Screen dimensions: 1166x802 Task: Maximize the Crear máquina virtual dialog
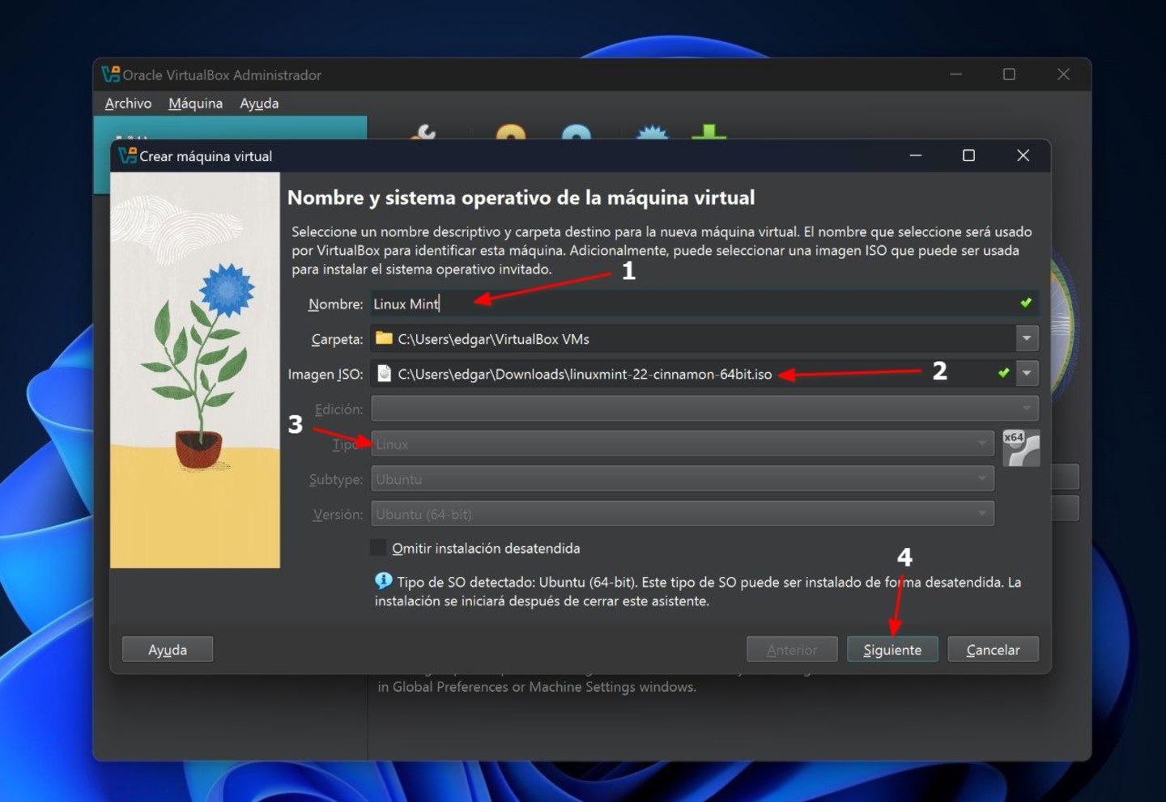click(x=968, y=155)
